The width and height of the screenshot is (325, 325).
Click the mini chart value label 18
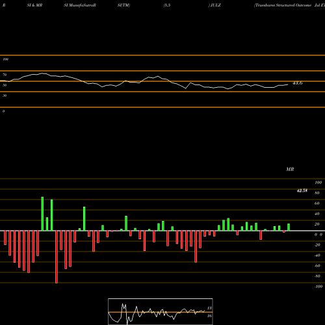coord(209,308)
